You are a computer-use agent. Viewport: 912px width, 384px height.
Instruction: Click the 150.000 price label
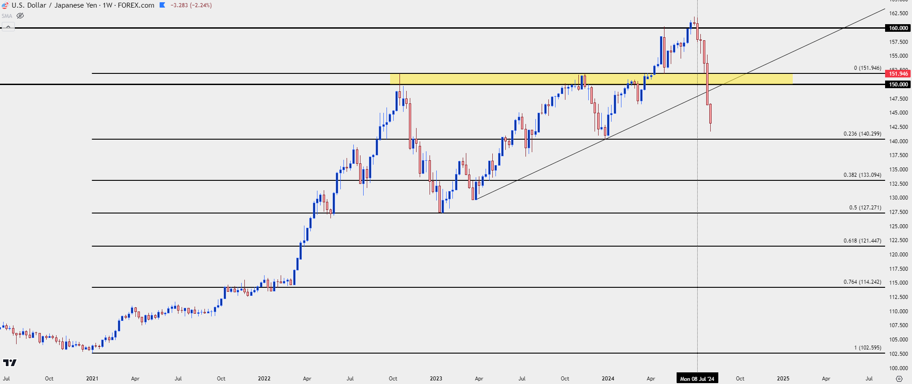click(899, 84)
